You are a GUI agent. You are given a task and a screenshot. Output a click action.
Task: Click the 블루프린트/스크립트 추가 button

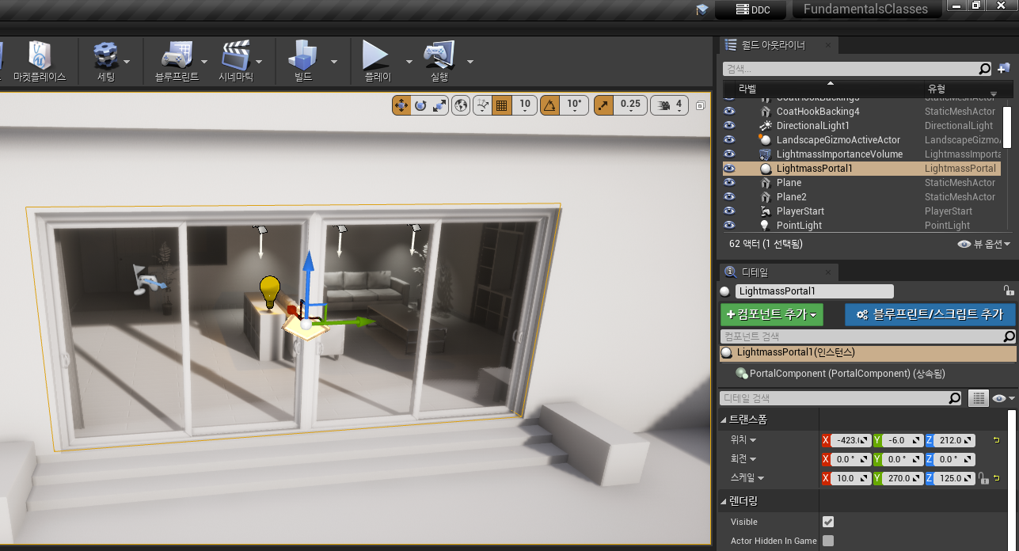pyautogui.click(x=930, y=314)
